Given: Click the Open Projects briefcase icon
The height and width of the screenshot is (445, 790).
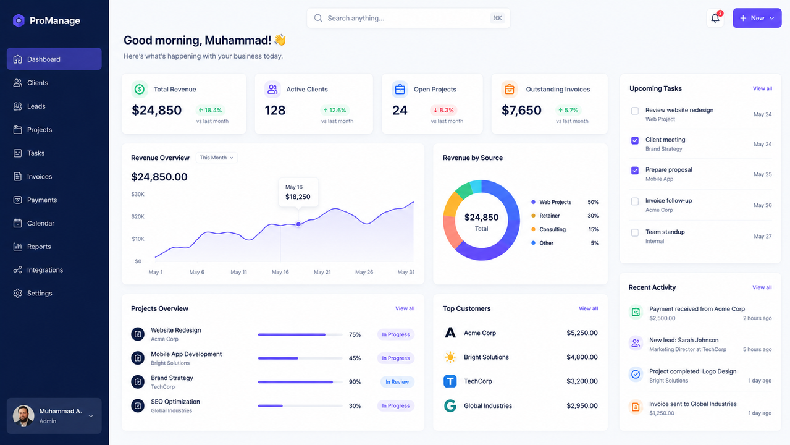Looking at the screenshot, I should (400, 89).
